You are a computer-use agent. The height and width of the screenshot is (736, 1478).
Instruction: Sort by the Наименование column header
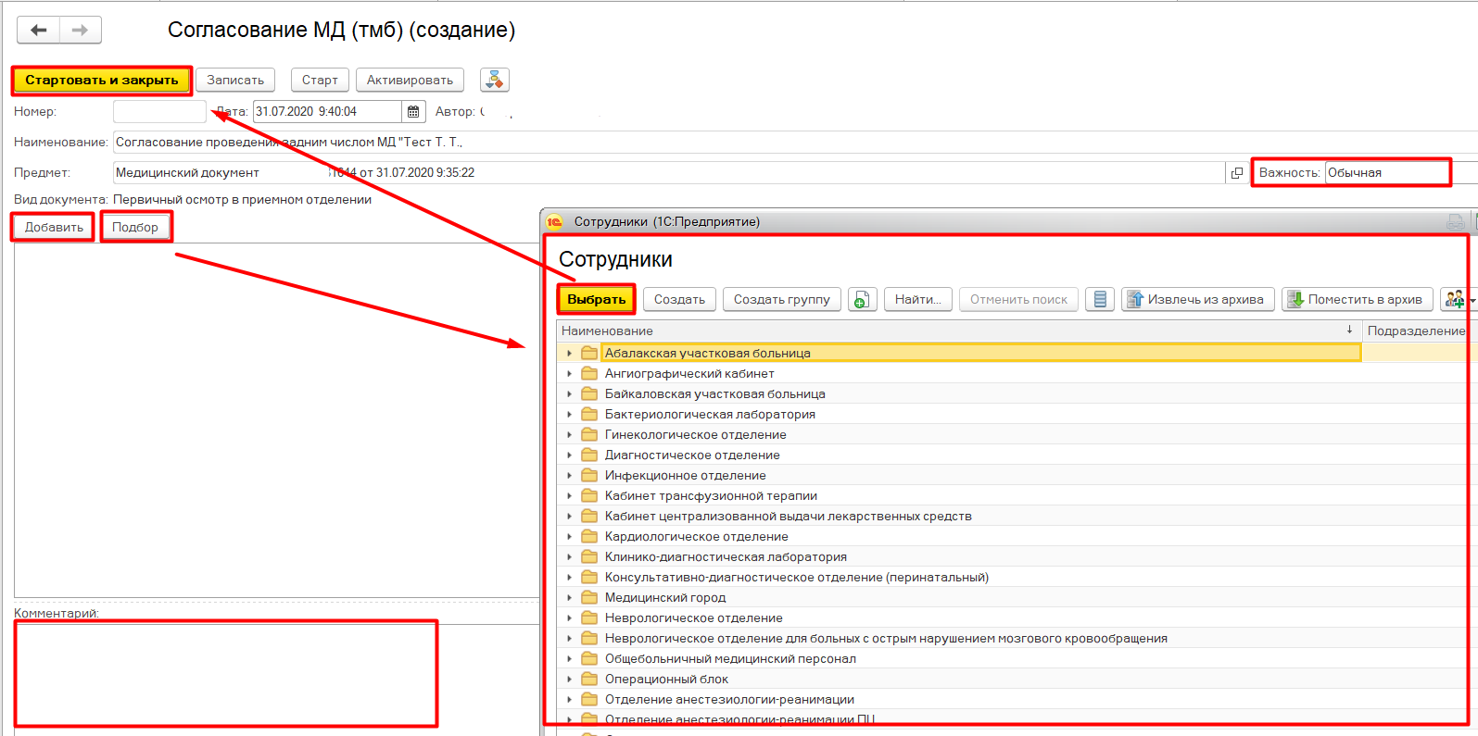pyautogui.click(x=959, y=331)
